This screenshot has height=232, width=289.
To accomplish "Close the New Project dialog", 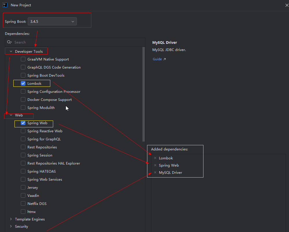I will [287, 5].
